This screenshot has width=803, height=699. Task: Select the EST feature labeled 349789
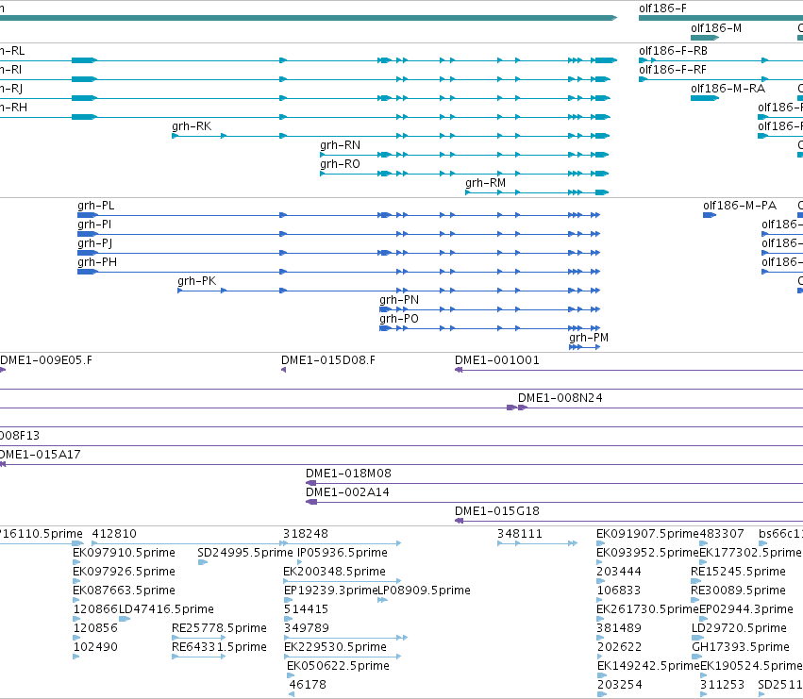[307, 628]
